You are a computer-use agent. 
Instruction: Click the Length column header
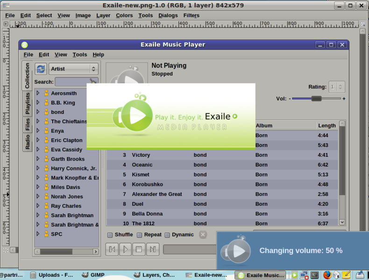coord(327,126)
